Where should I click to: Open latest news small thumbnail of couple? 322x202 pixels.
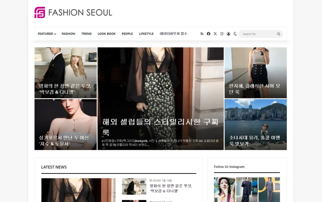click(x=134, y=186)
